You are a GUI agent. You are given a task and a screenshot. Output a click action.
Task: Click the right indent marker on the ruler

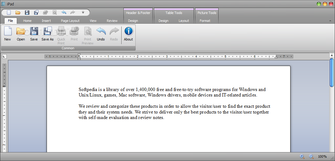[x=276, y=57]
